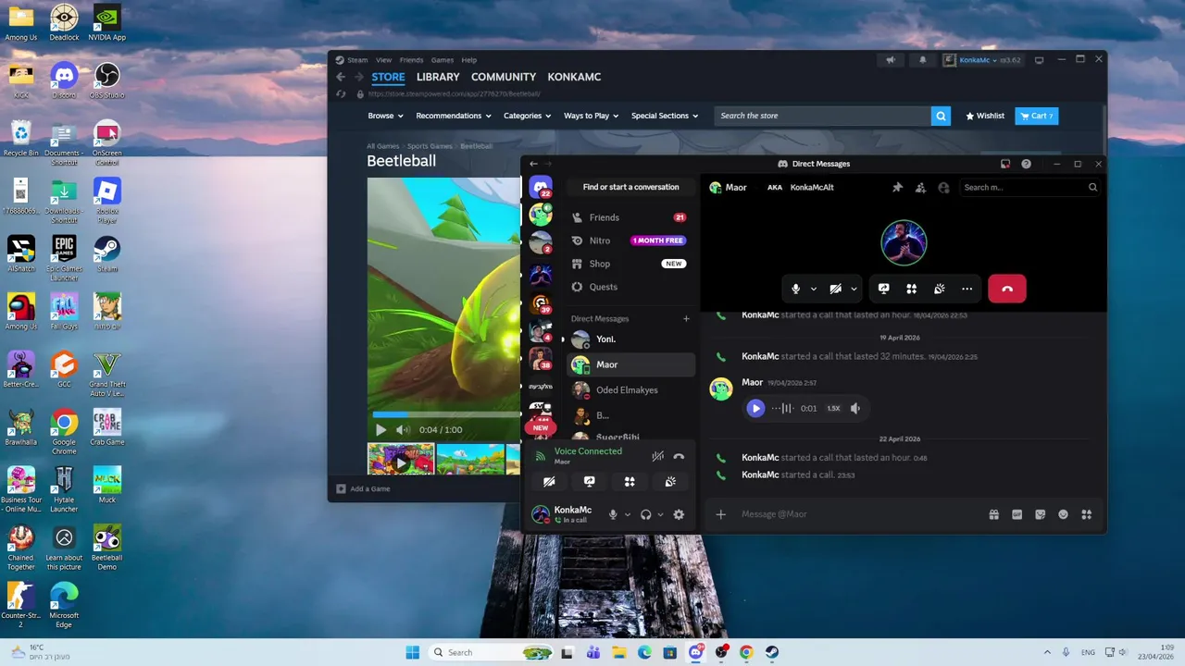Viewport: 1185px width, 666px height.
Task: Click the voice message waveform track
Action: pos(782,408)
